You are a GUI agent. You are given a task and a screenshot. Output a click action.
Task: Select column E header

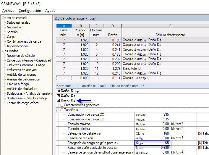pos(165,26)
